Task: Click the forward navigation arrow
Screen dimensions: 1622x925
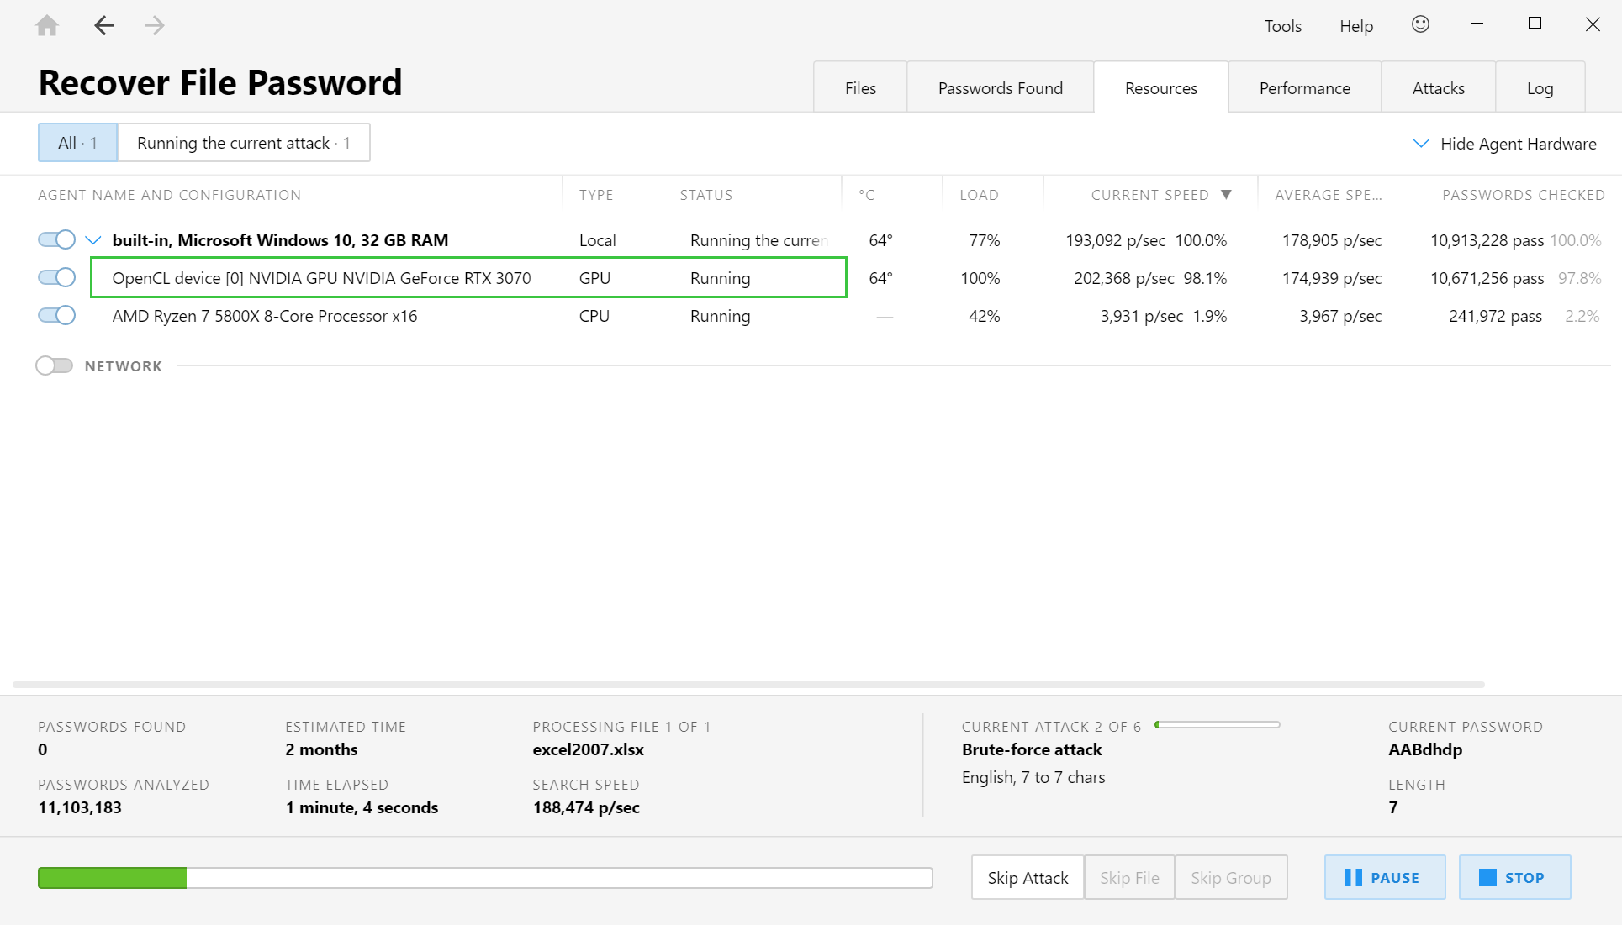Action: click(154, 25)
